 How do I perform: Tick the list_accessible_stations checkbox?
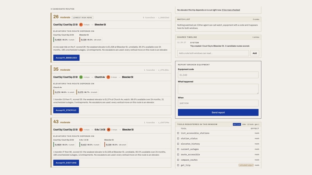tap(178, 133)
